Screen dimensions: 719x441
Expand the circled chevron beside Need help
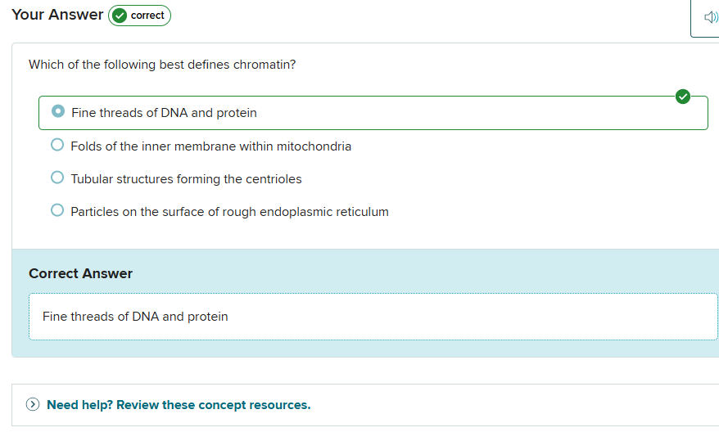tap(33, 404)
